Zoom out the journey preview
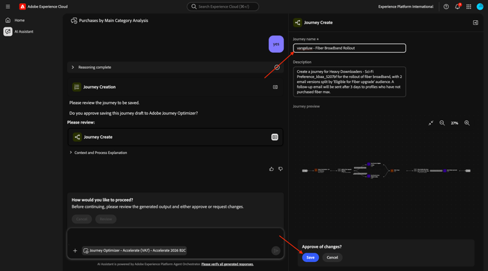This screenshot has width=488, height=271. tap(442, 123)
